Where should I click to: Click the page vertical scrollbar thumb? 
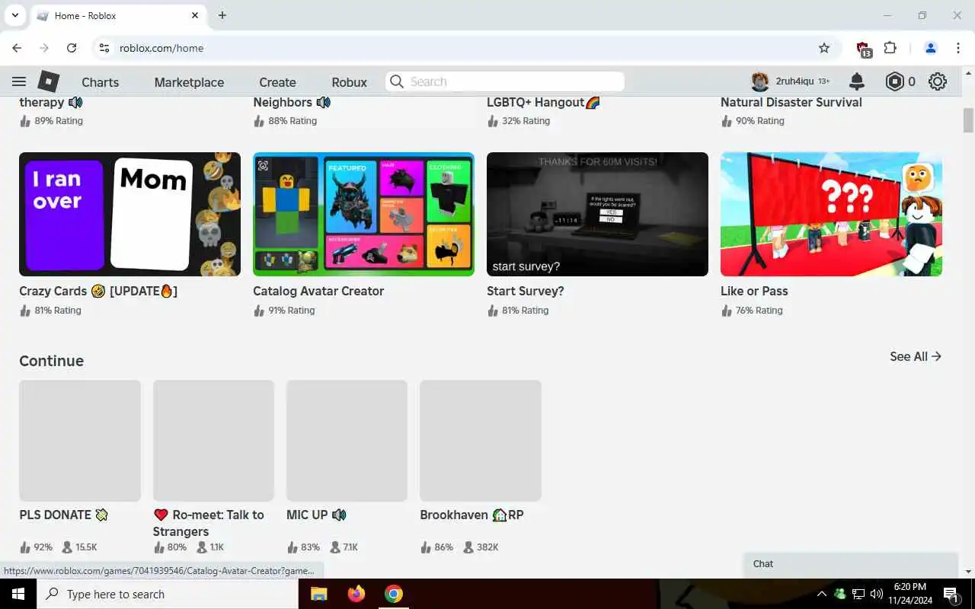(x=968, y=120)
